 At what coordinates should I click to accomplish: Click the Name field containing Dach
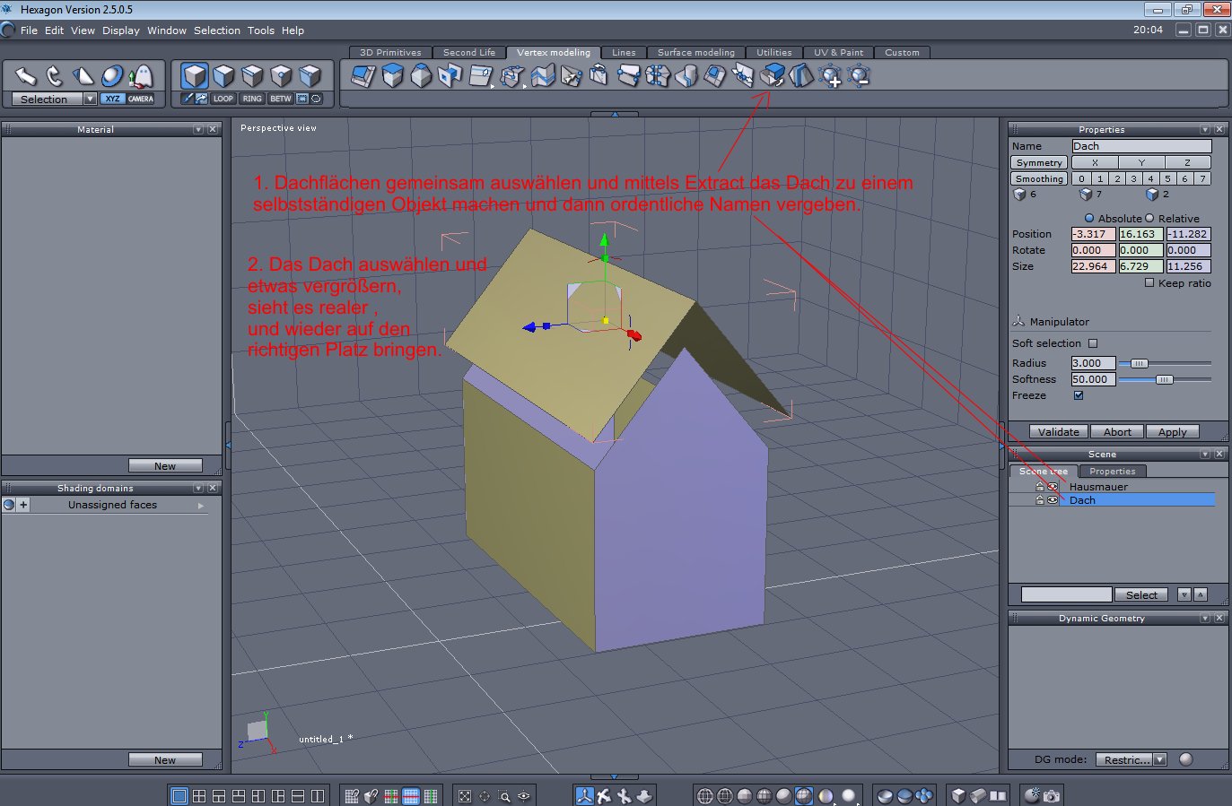(1141, 146)
